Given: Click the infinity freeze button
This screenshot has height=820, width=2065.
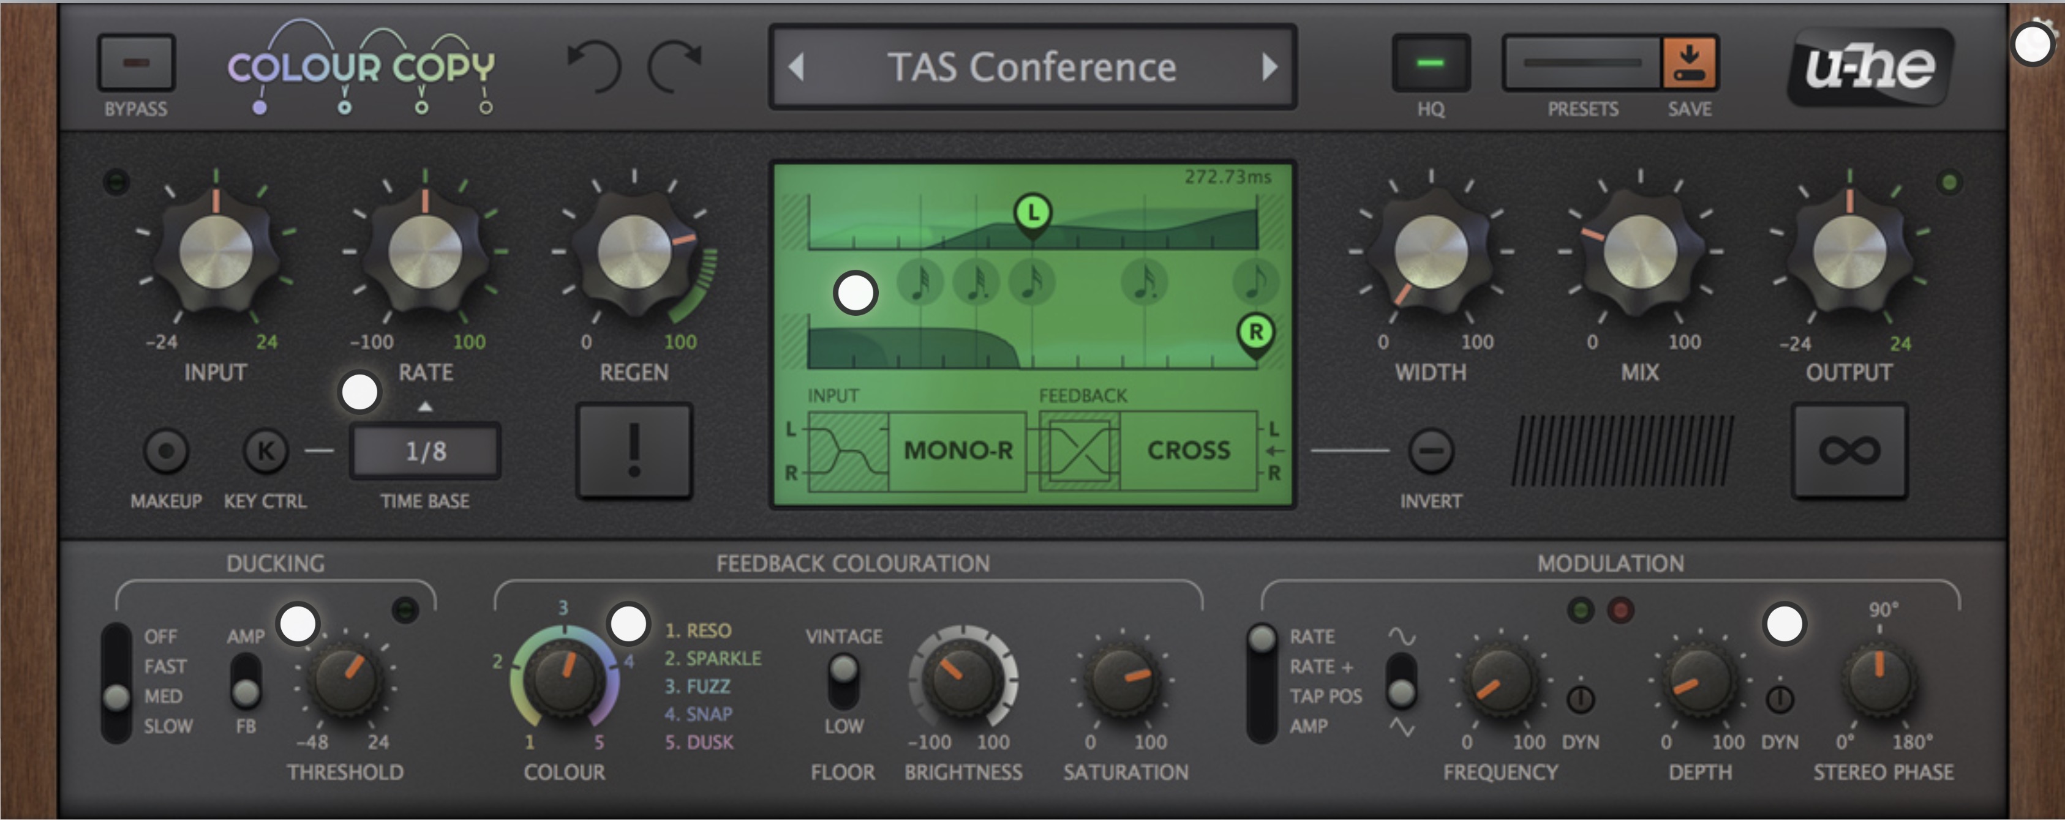Looking at the screenshot, I should coord(1849,451).
